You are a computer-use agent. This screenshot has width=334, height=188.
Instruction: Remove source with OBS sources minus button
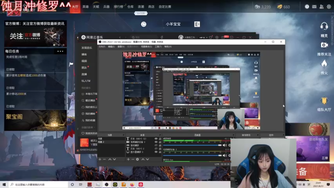(x=133, y=159)
